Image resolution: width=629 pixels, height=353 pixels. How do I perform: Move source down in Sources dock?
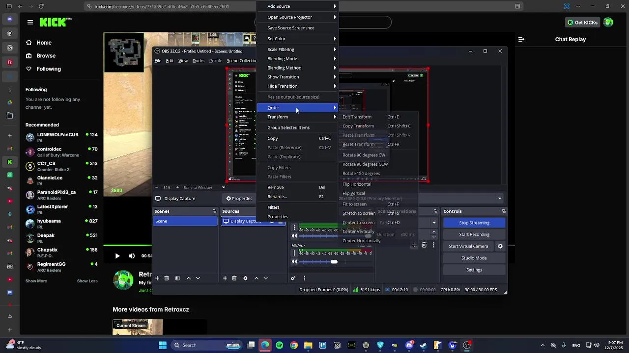265,278
